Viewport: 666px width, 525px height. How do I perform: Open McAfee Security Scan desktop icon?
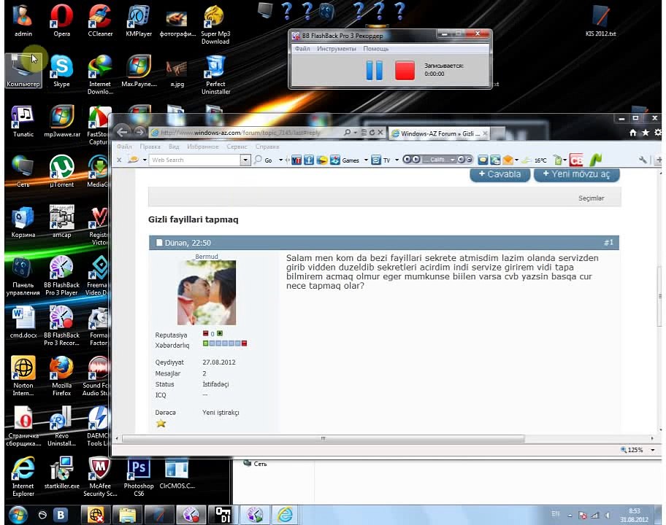pyautogui.click(x=100, y=477)
